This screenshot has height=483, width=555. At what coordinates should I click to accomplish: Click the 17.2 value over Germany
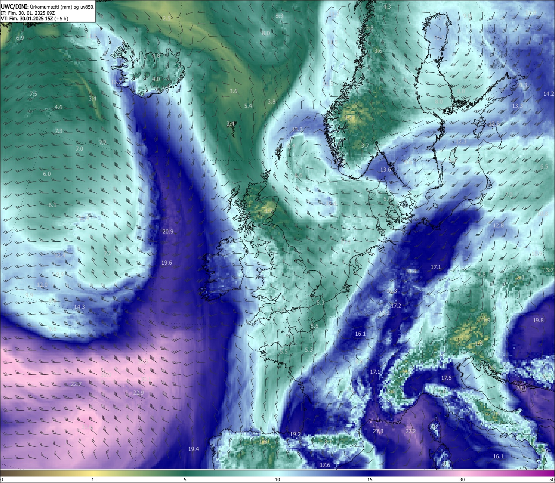pos(396,306)
